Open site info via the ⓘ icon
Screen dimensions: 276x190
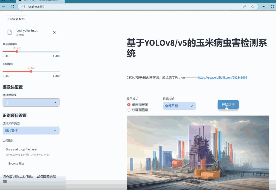click(23, 6)
